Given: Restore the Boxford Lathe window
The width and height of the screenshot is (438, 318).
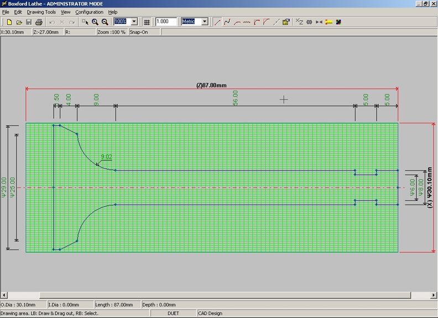Looking at the screenshot, I should (x=425, y=4).
